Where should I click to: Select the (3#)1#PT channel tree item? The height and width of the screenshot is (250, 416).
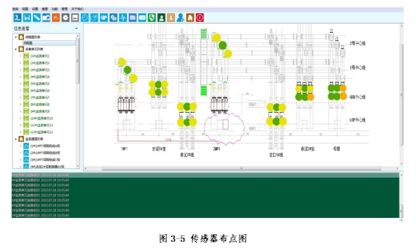45,160
